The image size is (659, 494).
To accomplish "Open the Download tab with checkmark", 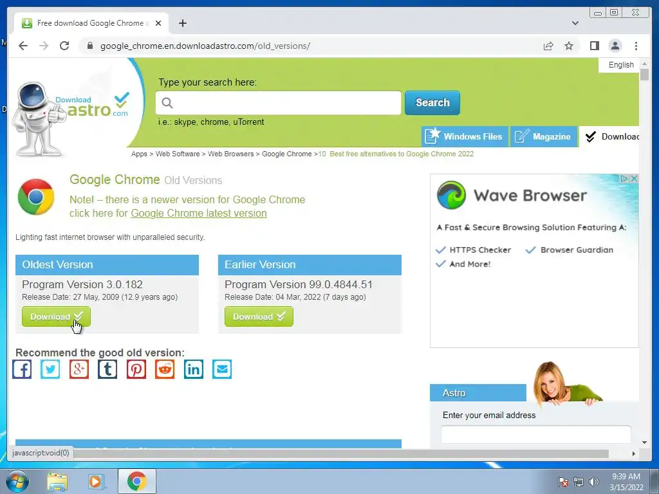I will [x=609, y=136].
